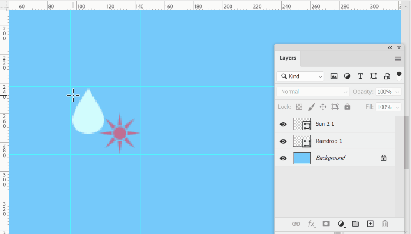Click the ruler origin corner box
411x234 pixels.
[5, 5]
